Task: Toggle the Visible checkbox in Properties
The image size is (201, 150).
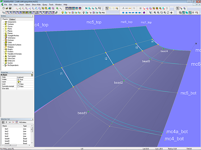Action: click(x=19, y=79)
